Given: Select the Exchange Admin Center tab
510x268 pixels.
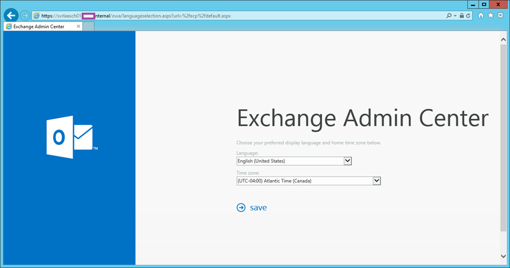Looking at the screenshot, I should click(43, 27).
